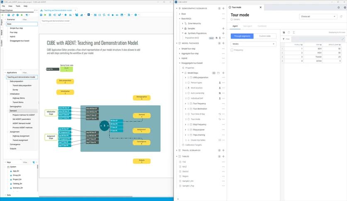Open the Modes dropdown
Screen dimensions: 347x201
click(253, 44)
